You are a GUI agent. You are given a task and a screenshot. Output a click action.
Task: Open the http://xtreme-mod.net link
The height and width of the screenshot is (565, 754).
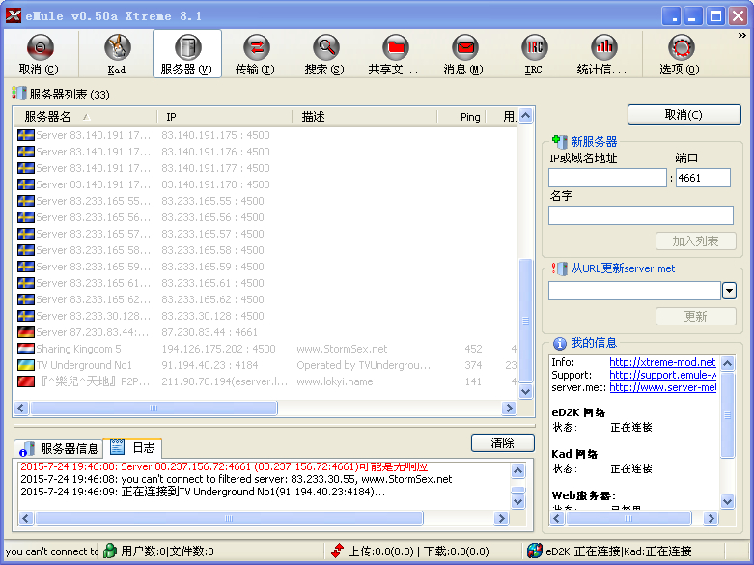(x=662, y=362)
